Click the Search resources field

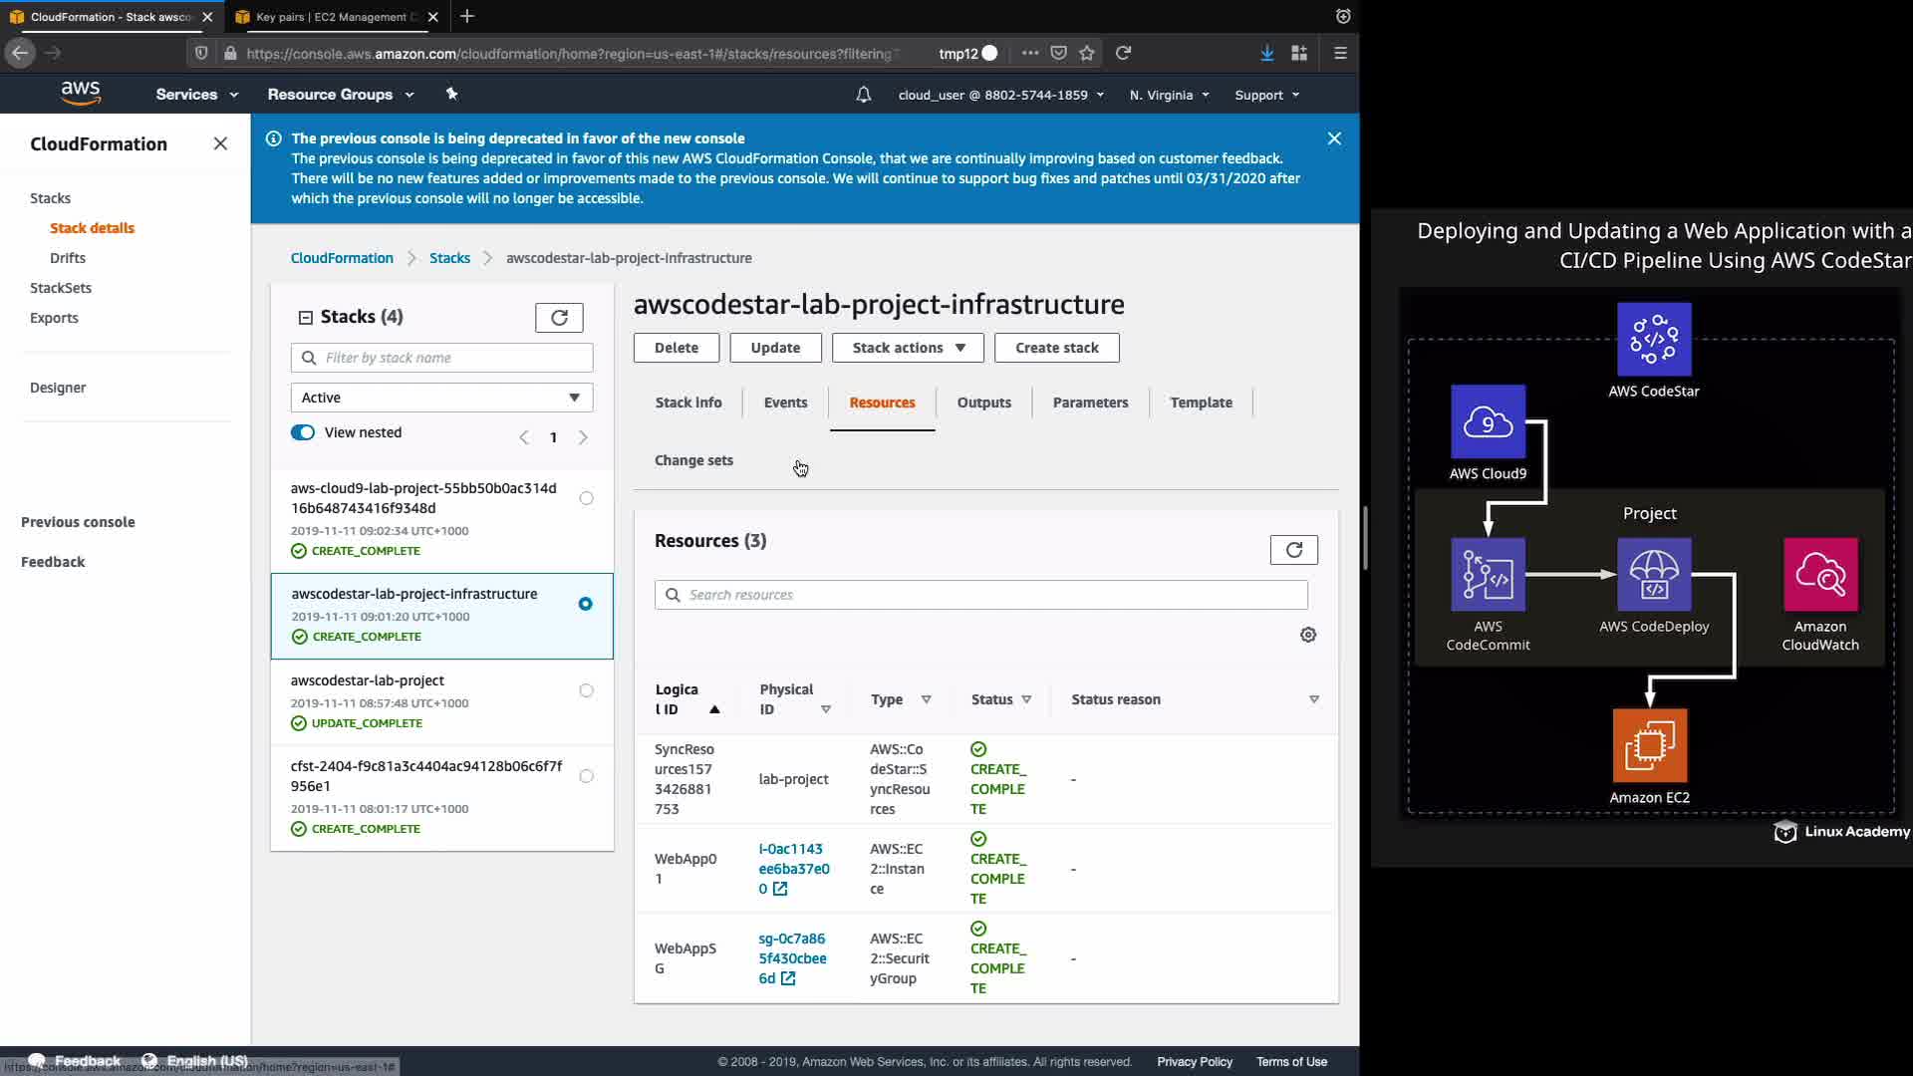click(981, 595)
